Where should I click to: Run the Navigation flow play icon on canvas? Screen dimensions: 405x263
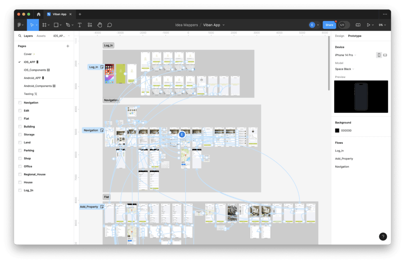(x=102, y=130)
